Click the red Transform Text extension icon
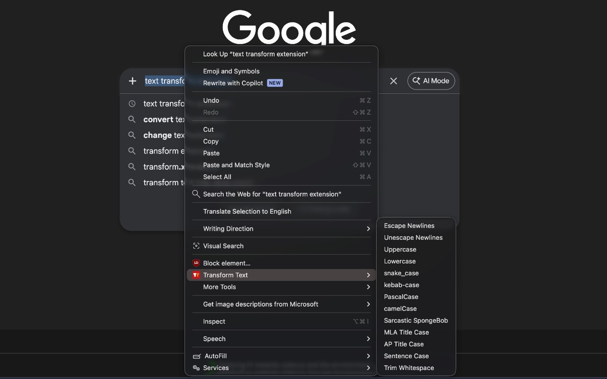Viewport: 607px width, 379px height. 196,275
